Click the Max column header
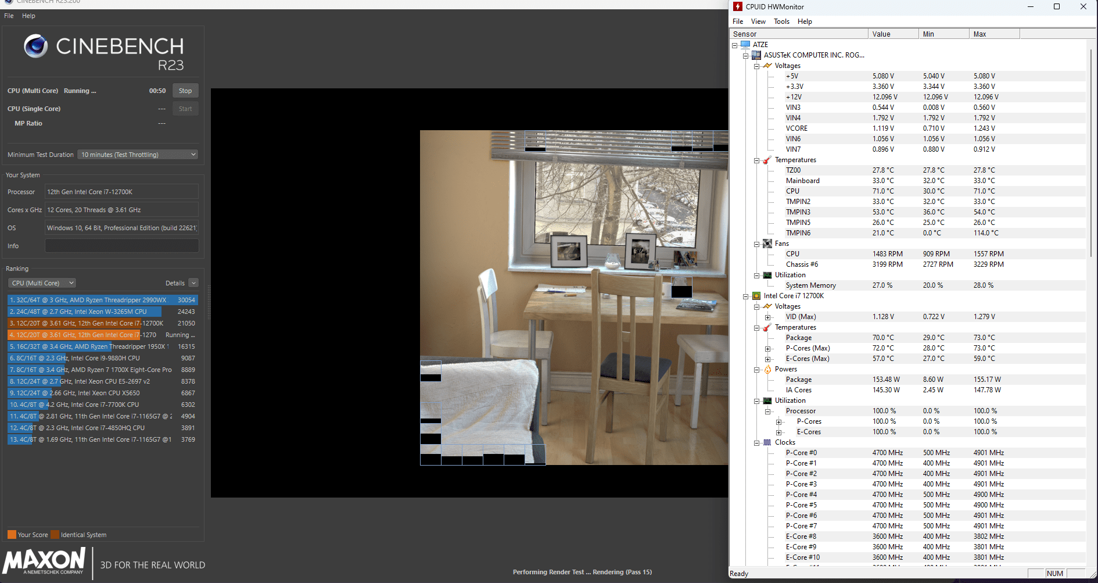Viewport: 1098px width, 583px height. [x=995, y=34]
